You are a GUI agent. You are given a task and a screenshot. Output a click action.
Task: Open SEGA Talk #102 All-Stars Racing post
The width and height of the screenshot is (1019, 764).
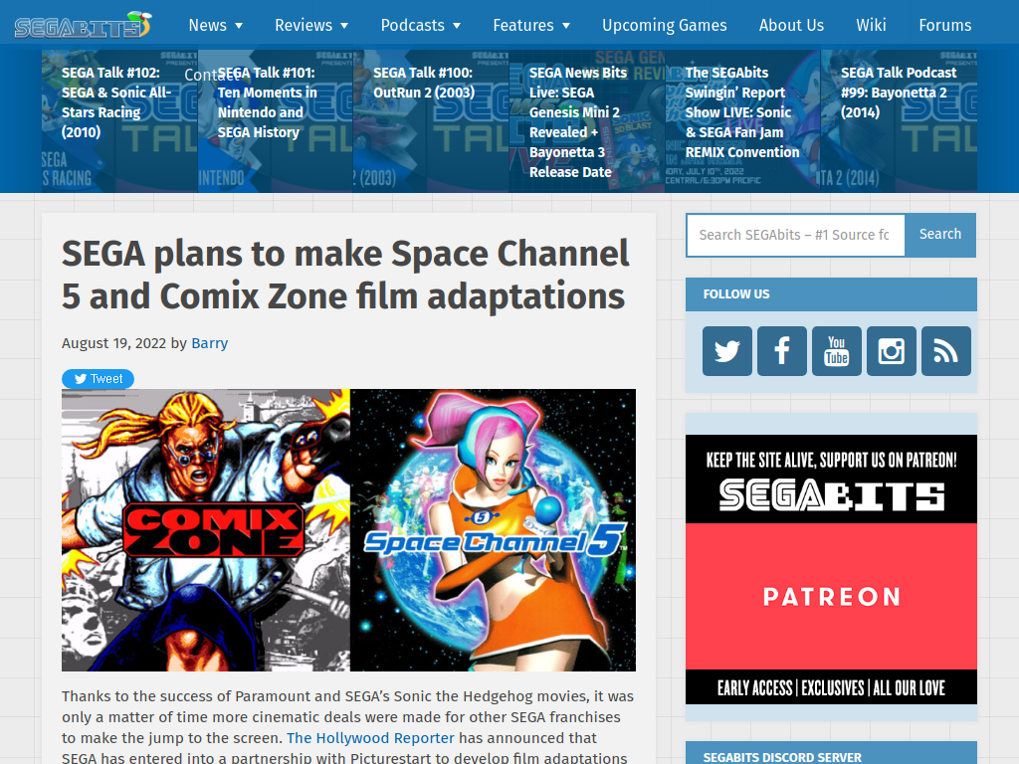(x=119, y=120)
